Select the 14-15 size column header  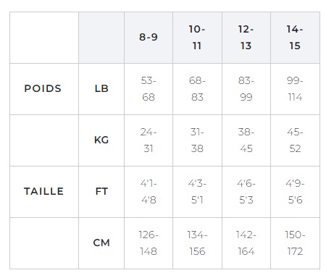pyautogui.click(x=295, y=38)
